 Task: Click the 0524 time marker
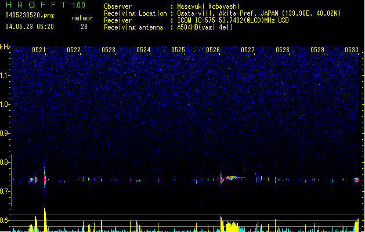click(x=143, y=50)
